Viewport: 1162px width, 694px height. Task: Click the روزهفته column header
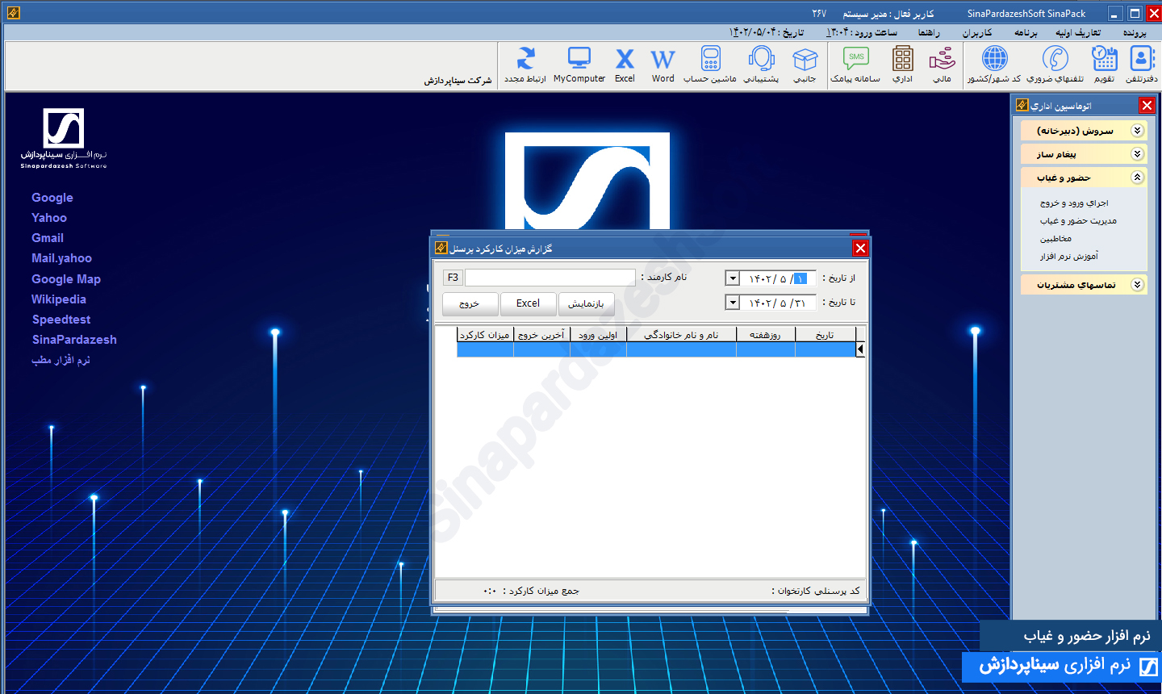tap(766, 334)
